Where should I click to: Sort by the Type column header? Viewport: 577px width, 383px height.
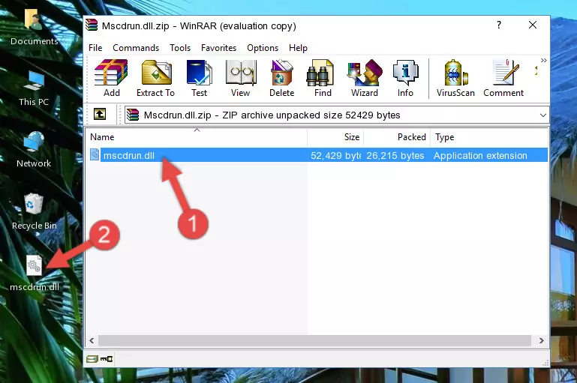click(489, 137)
